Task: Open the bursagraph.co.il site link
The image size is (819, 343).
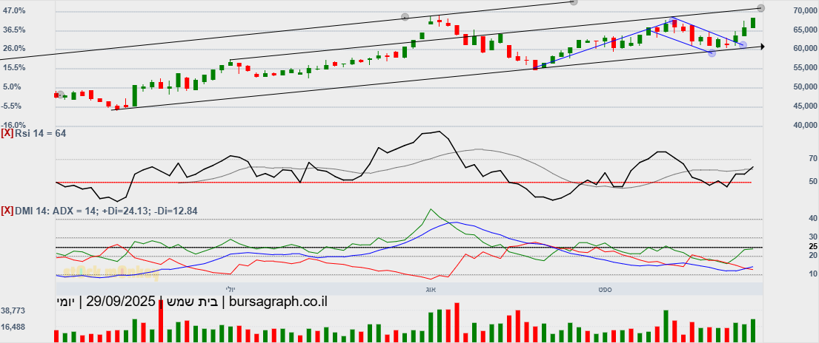Action: (x=278, y=302)
